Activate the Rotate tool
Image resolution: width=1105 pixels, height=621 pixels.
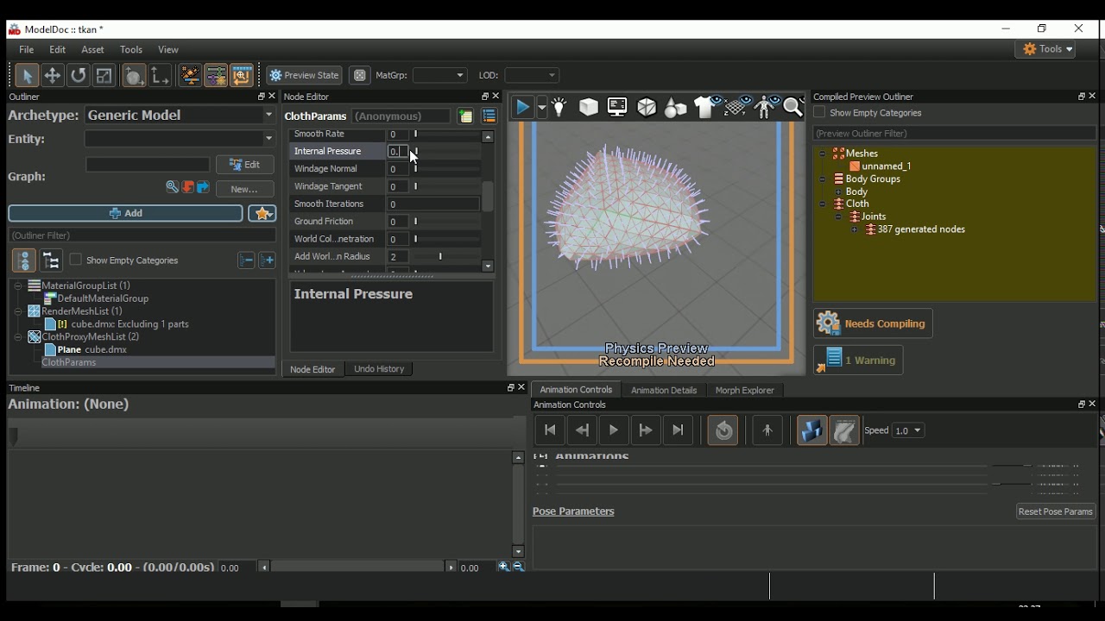point(78,76)
